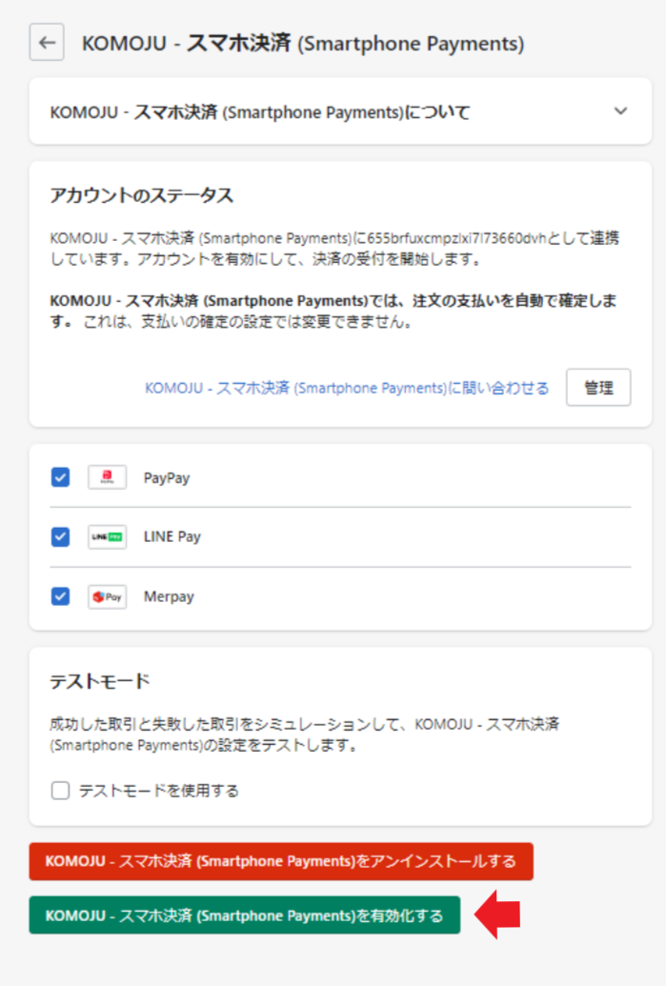The image size is (666, 986).
Task: Open the 問い合わせる contact link
Action: [x=347, y=388]
